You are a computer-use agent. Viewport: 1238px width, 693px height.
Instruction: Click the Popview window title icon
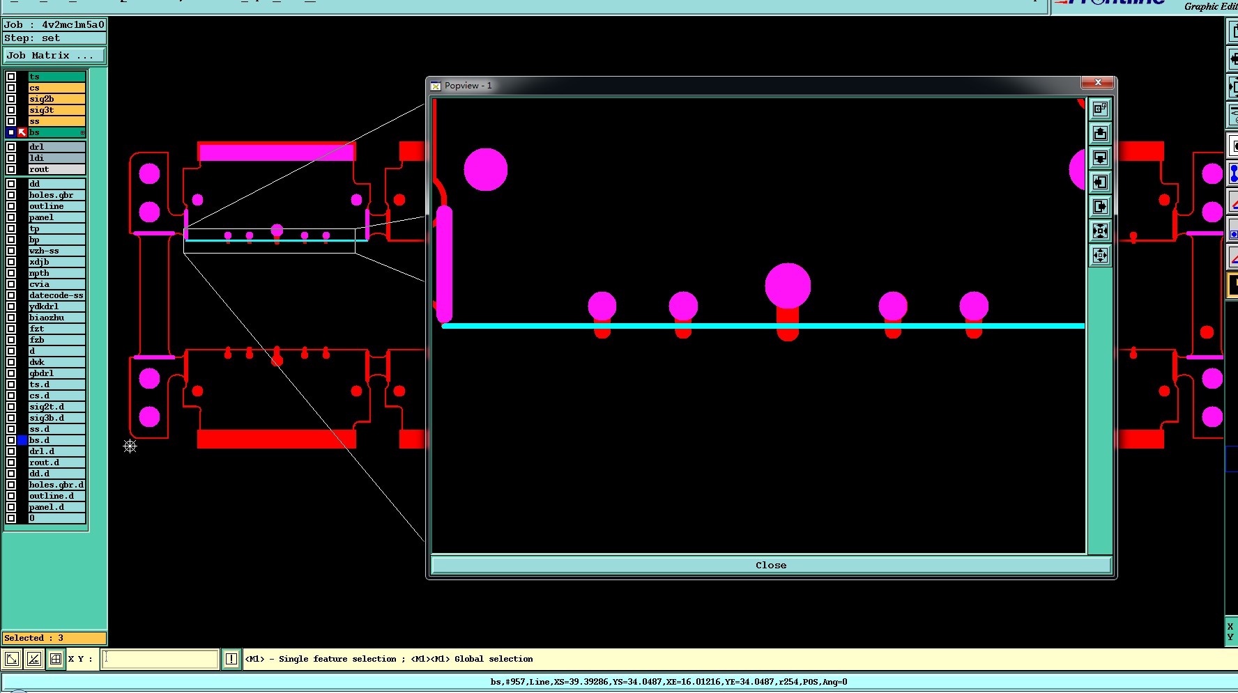436,86
